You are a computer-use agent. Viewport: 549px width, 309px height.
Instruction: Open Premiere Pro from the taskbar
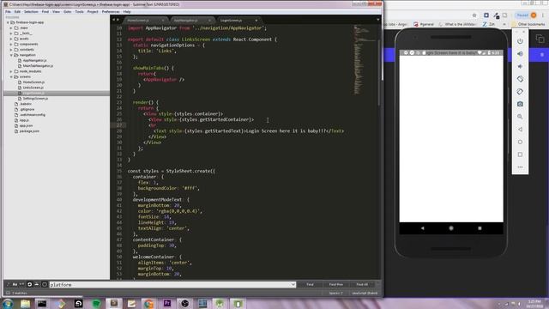tap(167, 303)
